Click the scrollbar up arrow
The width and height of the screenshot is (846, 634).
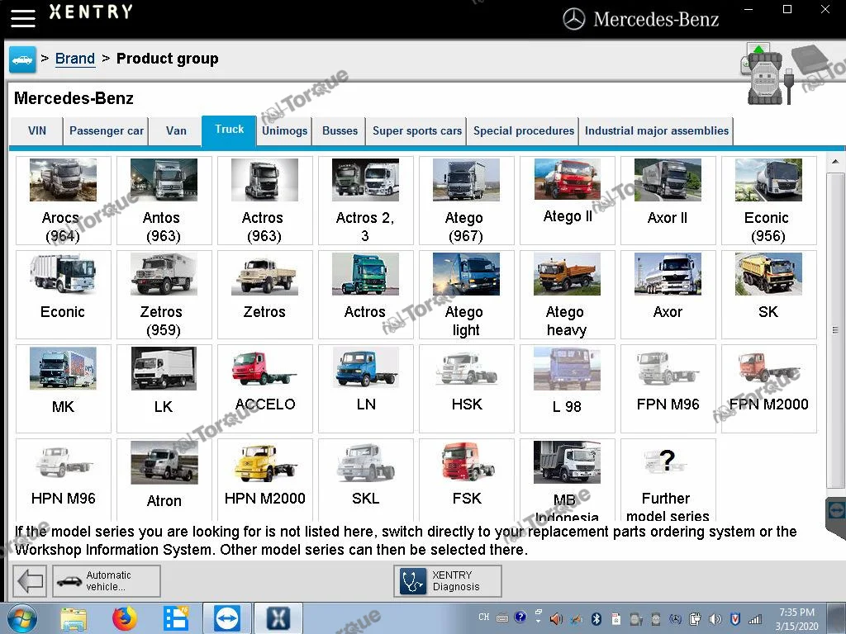834,161
